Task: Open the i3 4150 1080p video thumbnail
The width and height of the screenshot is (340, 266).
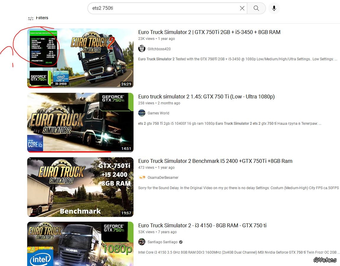Action: [80, 244]
